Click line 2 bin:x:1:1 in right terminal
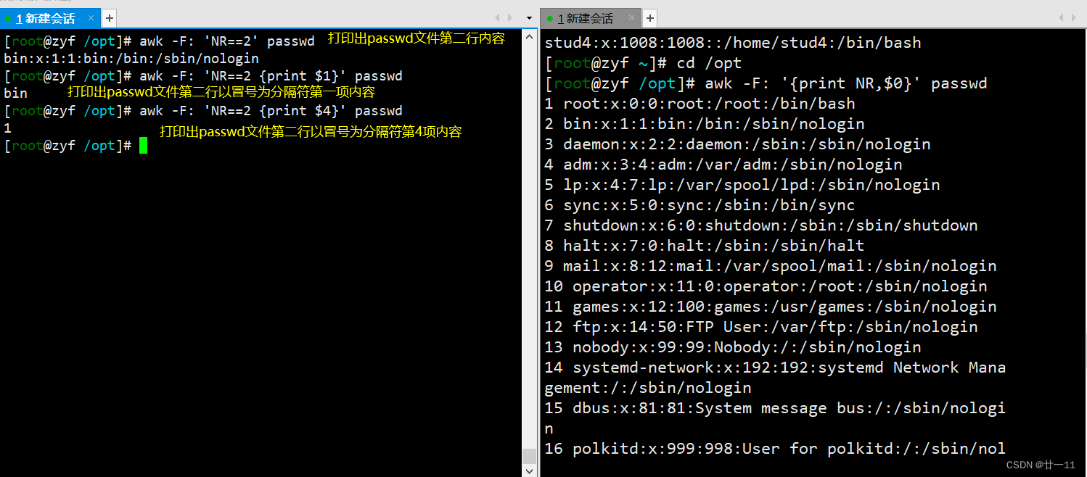1087x477 pixels. [x=705, y=124]
